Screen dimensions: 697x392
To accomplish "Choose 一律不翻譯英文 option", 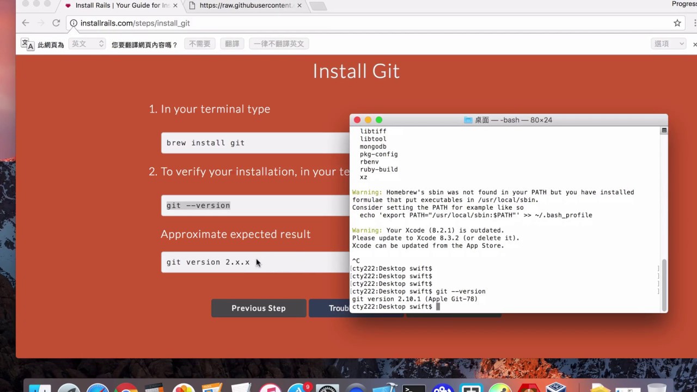I will click(x=279, y=44).
